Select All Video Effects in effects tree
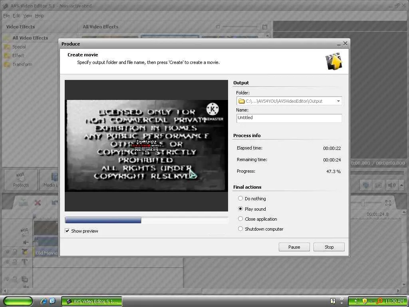409x307 pixels. [30, 38]
